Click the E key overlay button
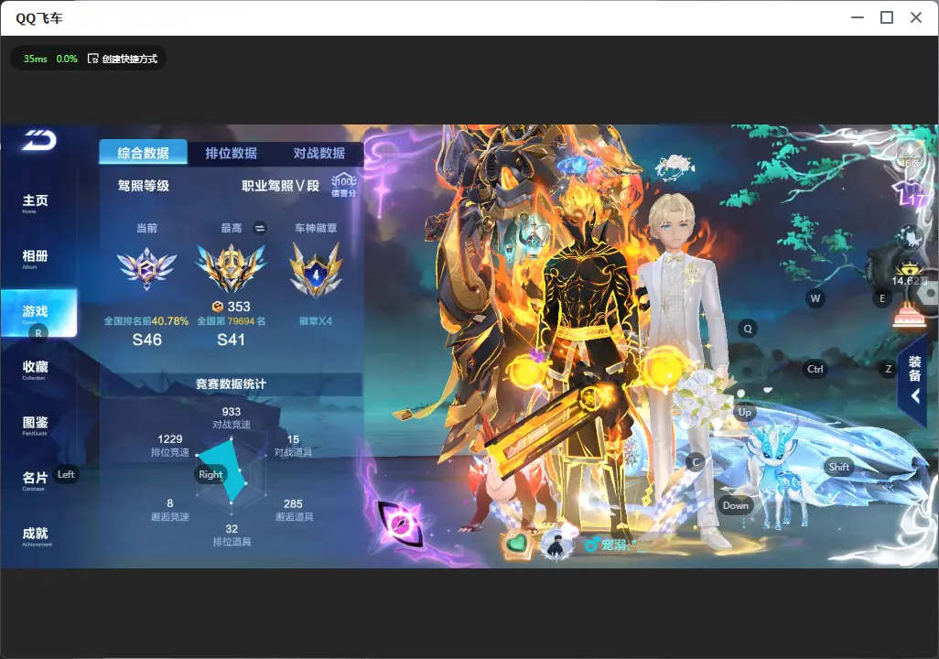The width and height of the screenshot is (939, 659). (882, 298)
